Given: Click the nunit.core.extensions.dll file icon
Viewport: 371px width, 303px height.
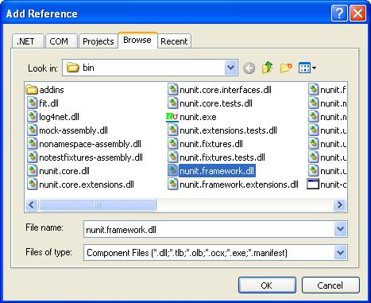Looking at the screenshot, I should click(x=33, y=185).
